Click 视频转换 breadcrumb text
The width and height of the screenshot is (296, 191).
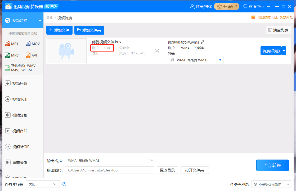(x=65, y=18)
